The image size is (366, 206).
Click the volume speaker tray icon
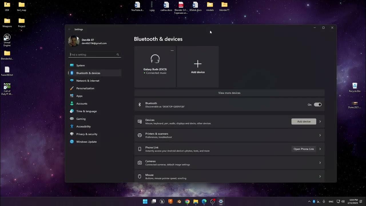[x=343, y=201]
